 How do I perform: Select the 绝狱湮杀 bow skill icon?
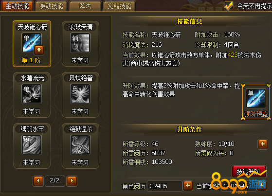click(80, 144)
